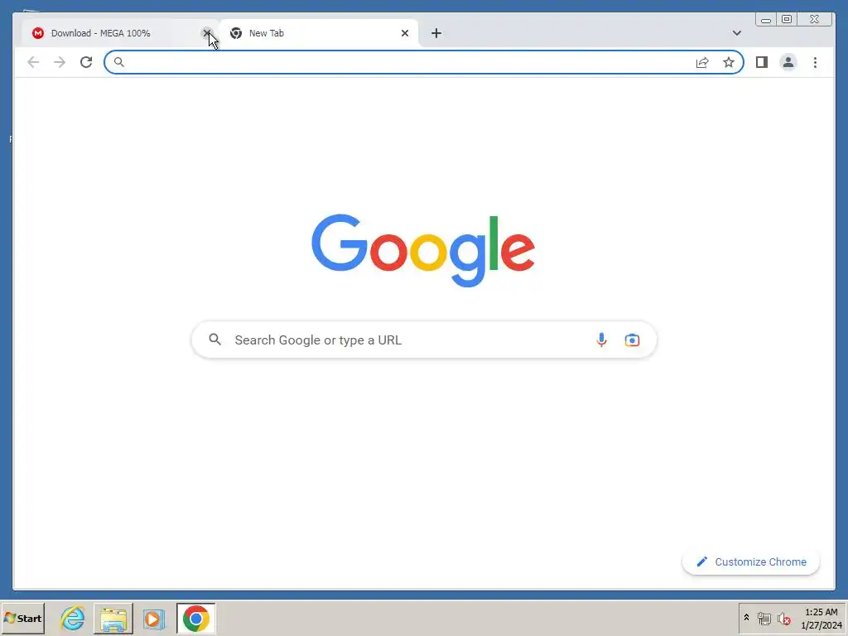The height and width of the screenshot is (636, 848).
Task: Reload the current page
Action: [86, 62]
